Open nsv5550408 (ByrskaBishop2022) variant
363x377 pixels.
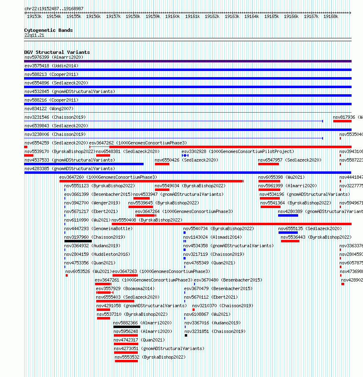coord(147,220)
